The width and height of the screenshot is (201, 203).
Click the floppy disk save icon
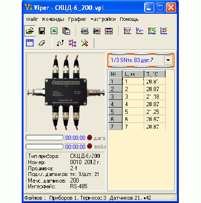click(42, 31)
